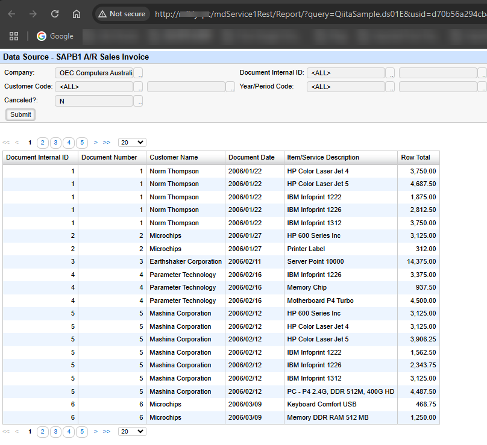Open lookup next to Canceled? field
Screen dimensions: 487x445
(x=139, y=101)
